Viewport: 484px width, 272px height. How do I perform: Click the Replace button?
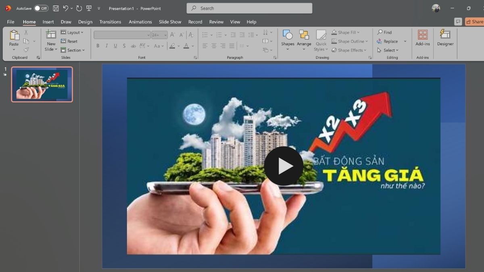coord(387,41)
